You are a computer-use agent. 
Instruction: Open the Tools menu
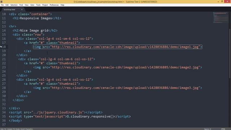tap(38, 5)
